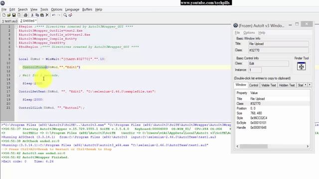
Task: Print the script using the printer icon
Action: tap(25, 15)
